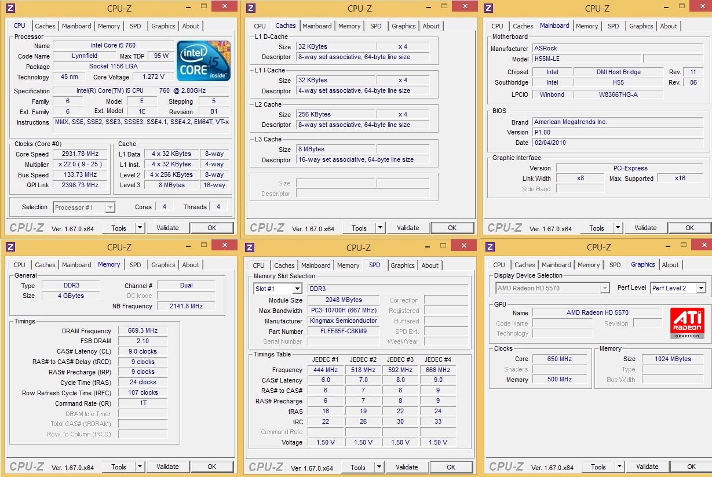Click the motherboard model value H55M-LE
This screenshot has height=477, width=712.
tap(586, 59)
